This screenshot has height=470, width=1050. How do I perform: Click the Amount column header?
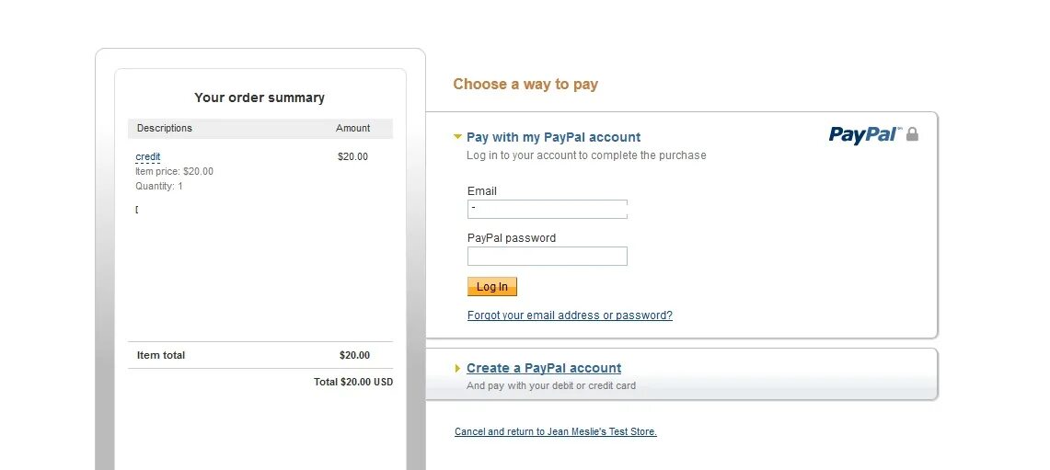point(352,128)
